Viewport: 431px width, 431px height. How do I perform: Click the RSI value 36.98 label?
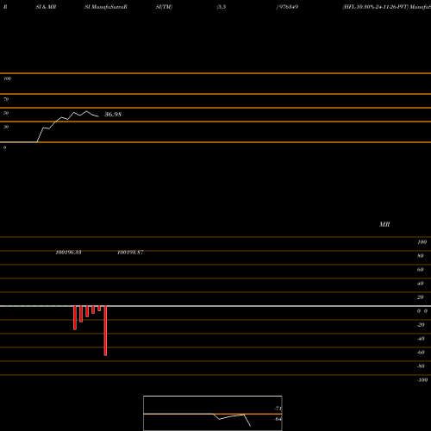tap(113, 115)
